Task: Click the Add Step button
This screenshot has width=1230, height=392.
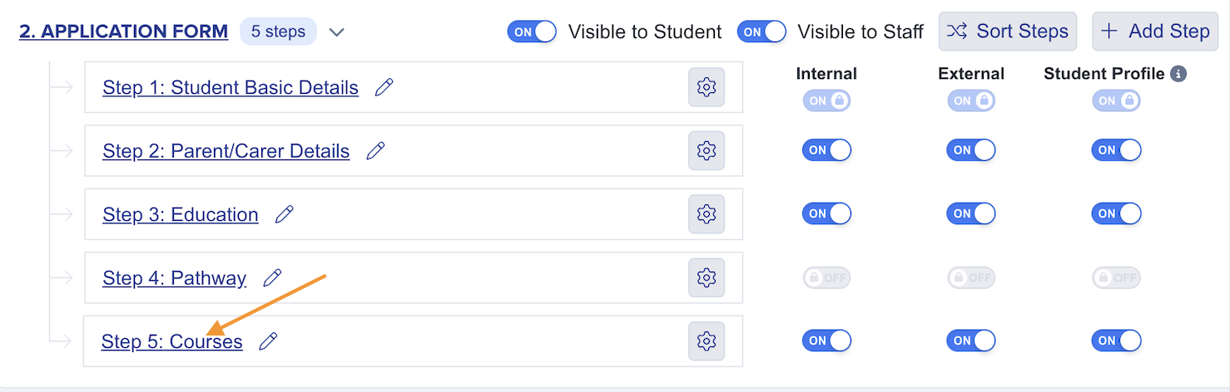Action: coord(1155,32)
